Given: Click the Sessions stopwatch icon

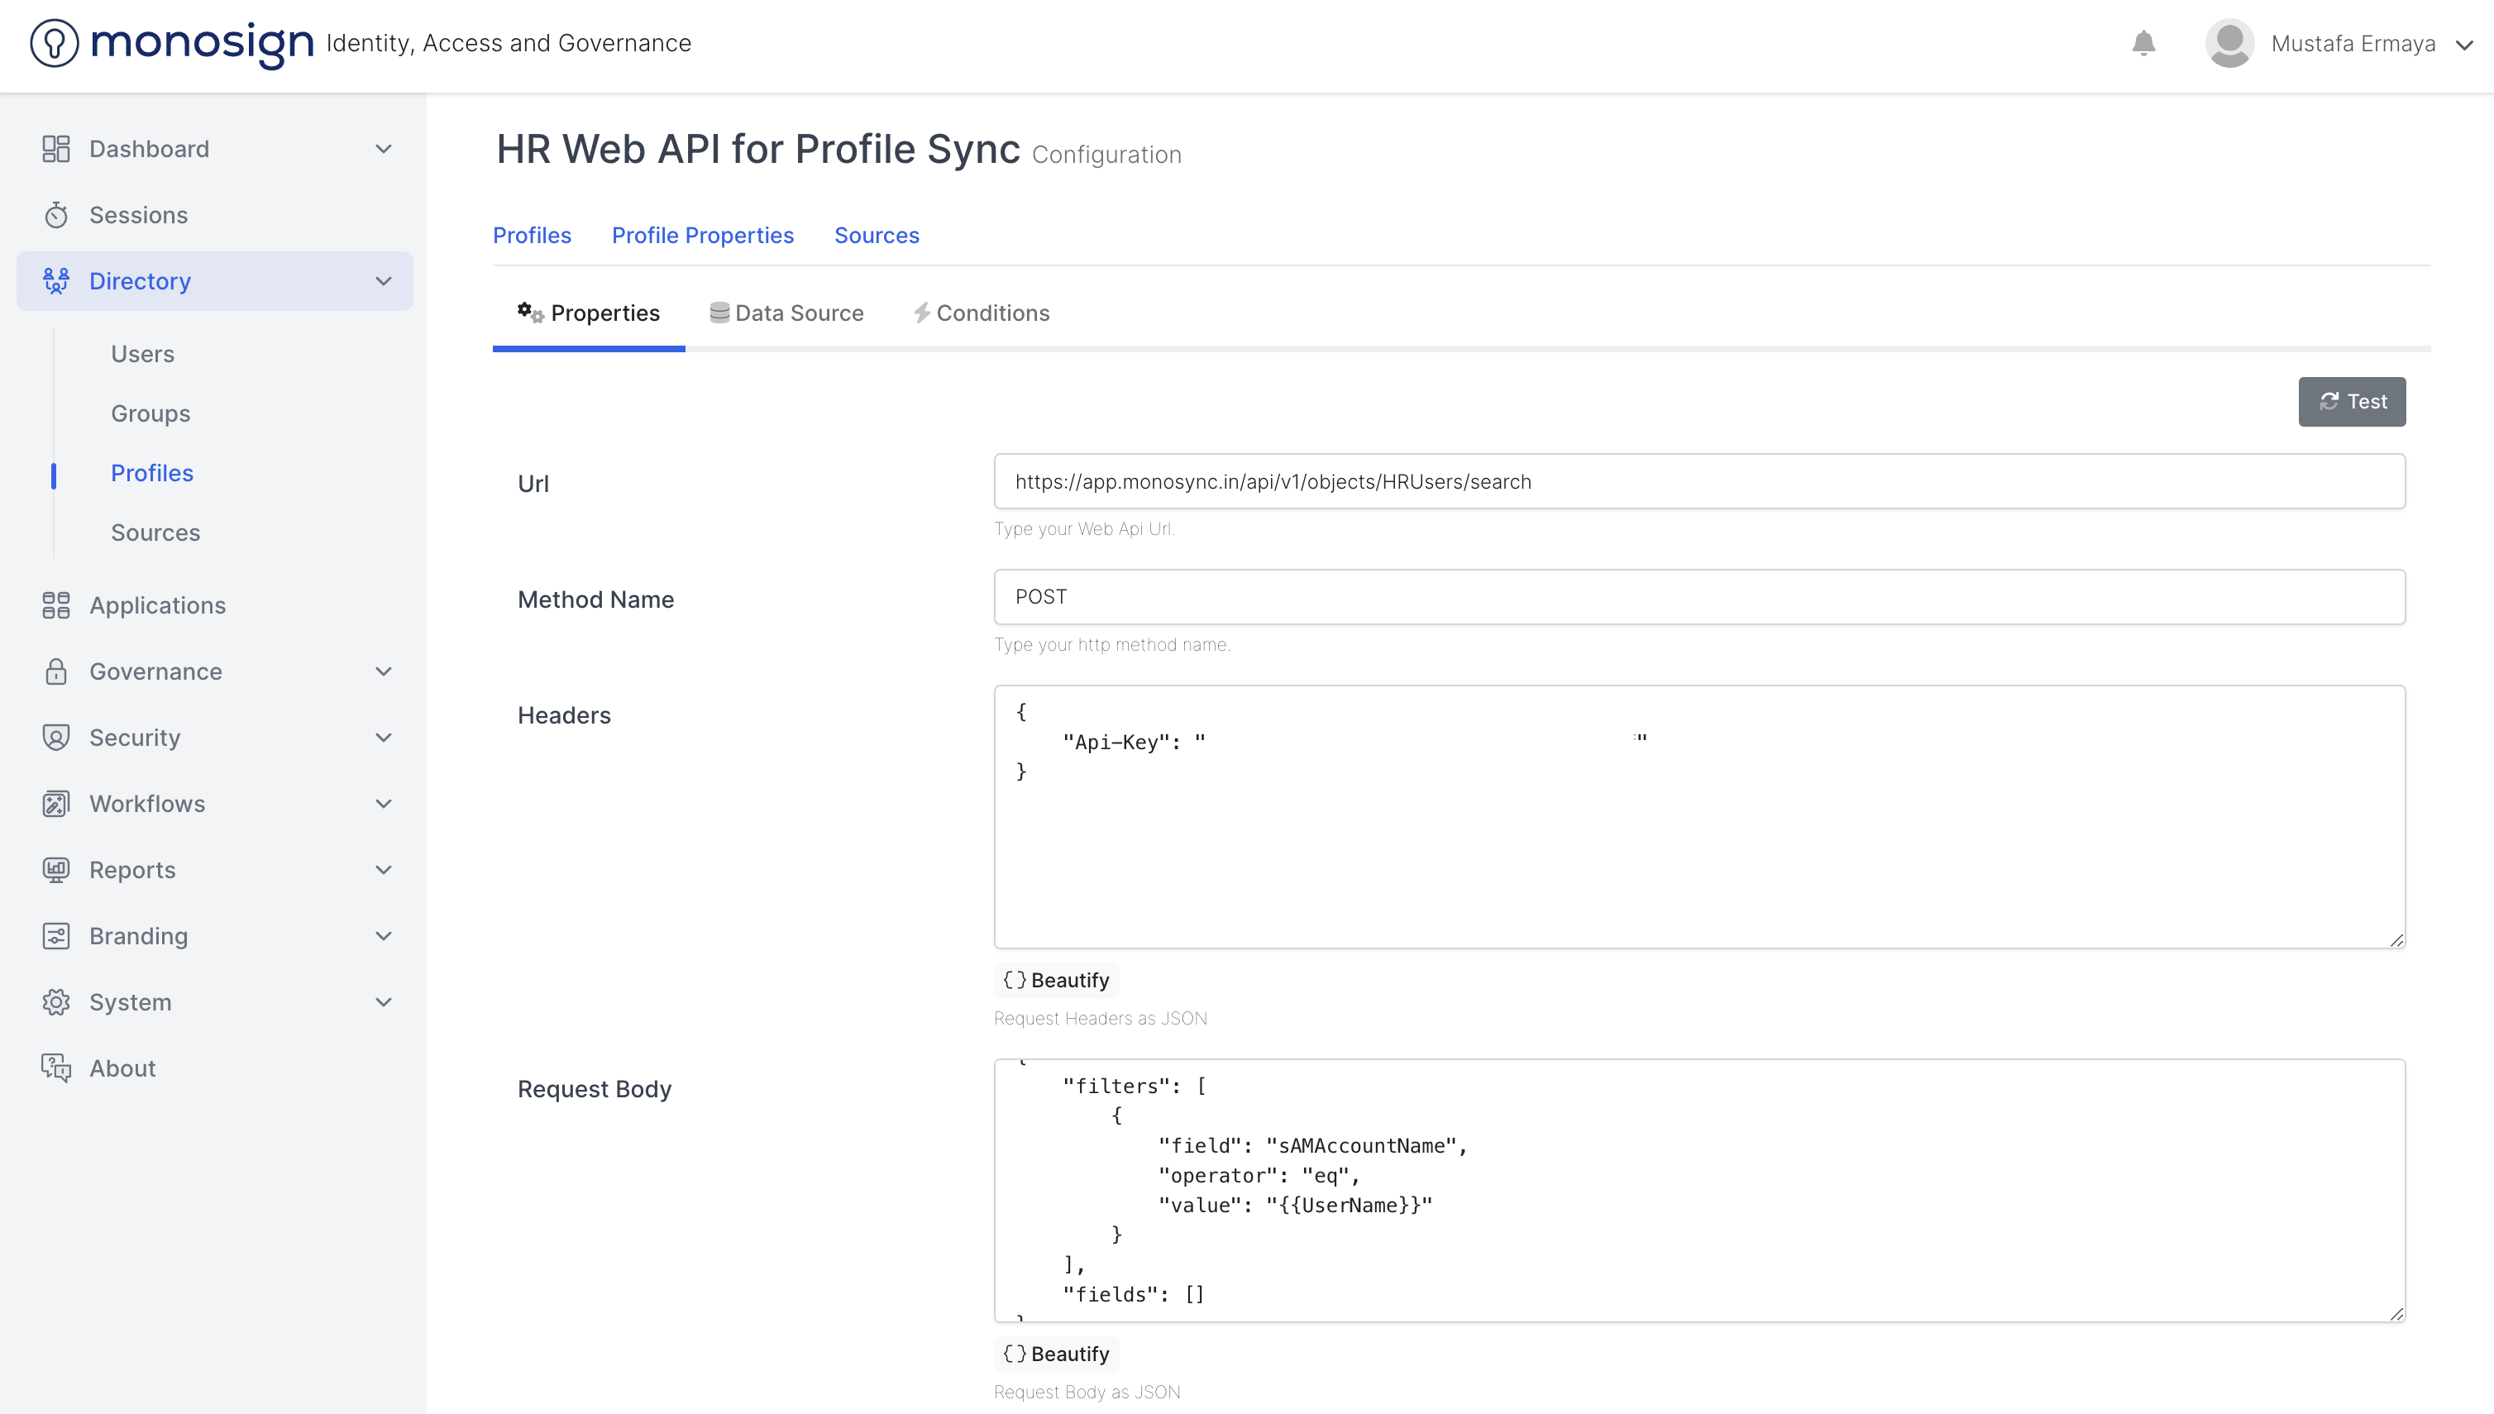Looking at the screenshot, I should pos(56,215).
